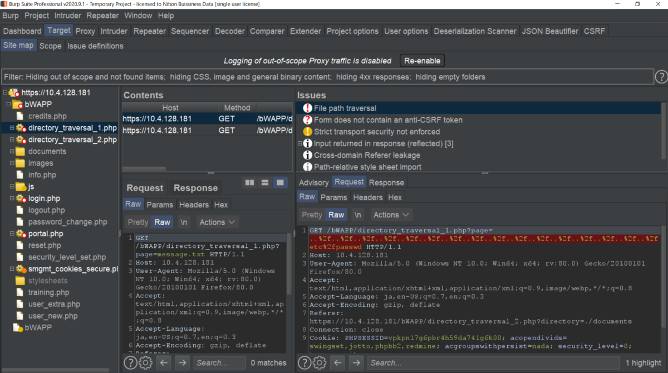Expand directory_traversal_2.php tree node
The image size is (668, 373).
pyautogui.click(x=12, y=140)
